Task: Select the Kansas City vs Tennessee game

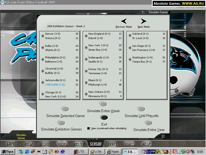Action: 86,71
